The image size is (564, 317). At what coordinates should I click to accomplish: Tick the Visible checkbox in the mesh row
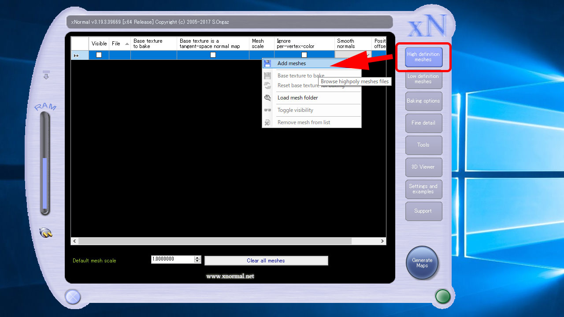[99, 55]
